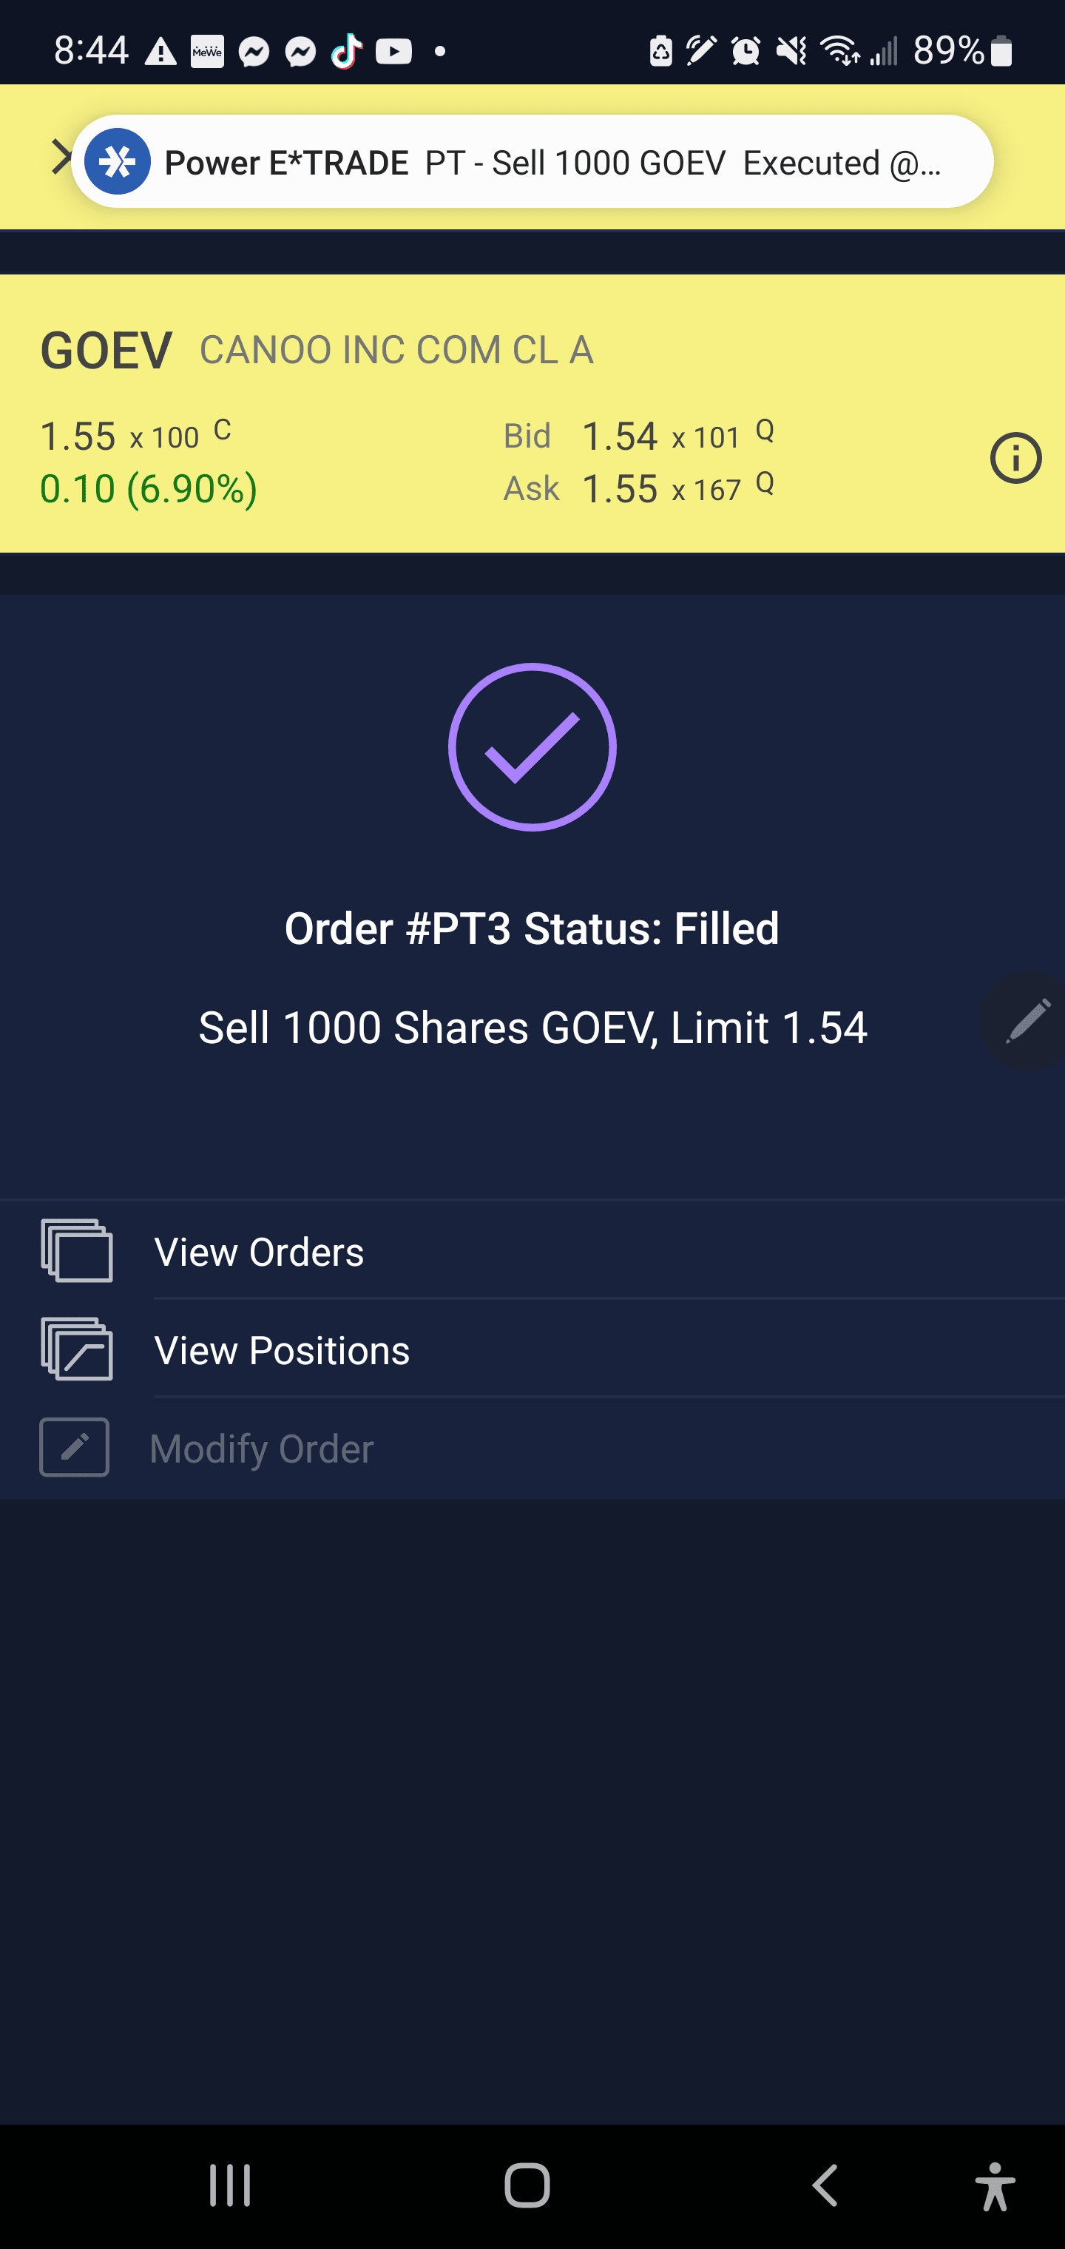Open View Positions menu item

282,1351
